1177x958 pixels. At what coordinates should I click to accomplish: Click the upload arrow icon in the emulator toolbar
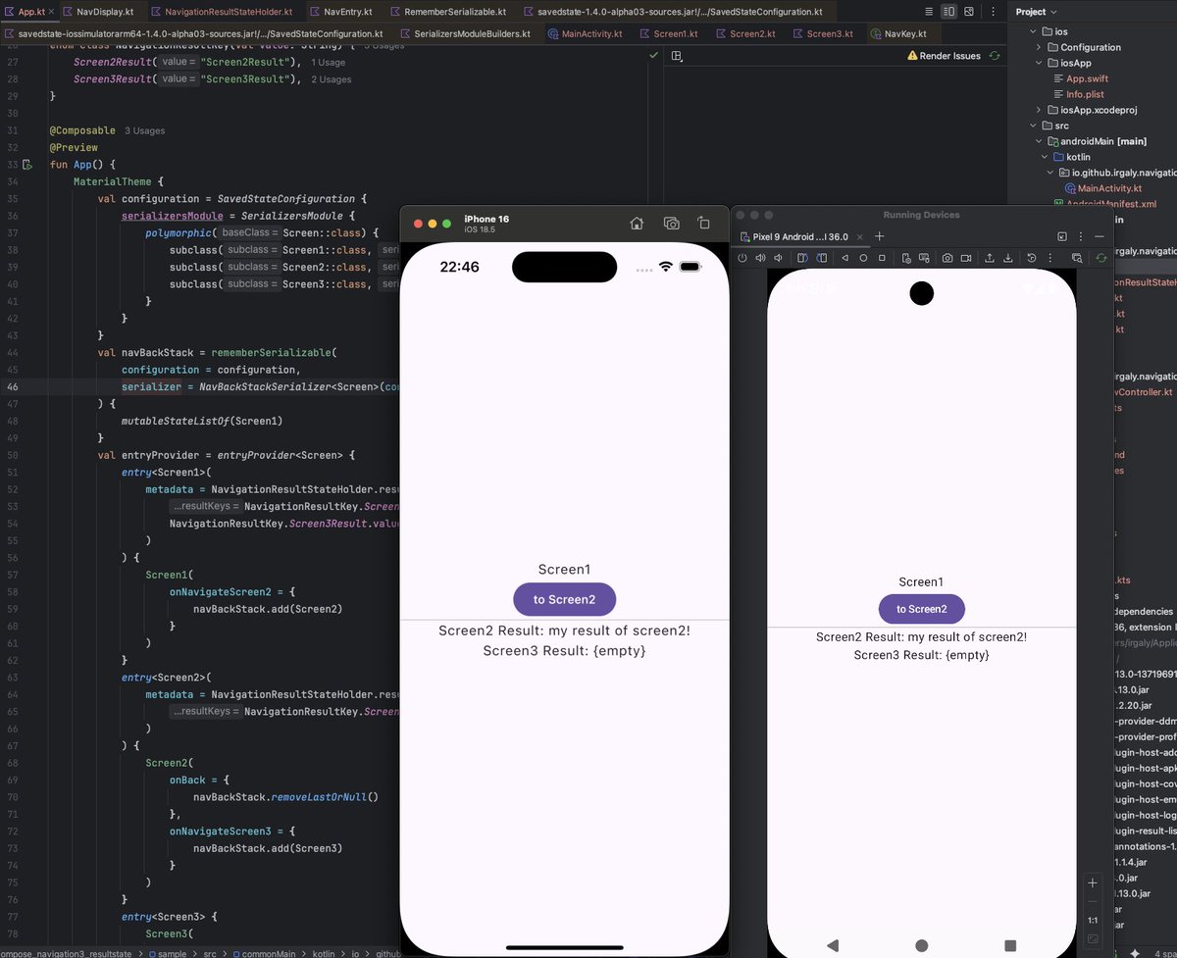click(990, 258)
